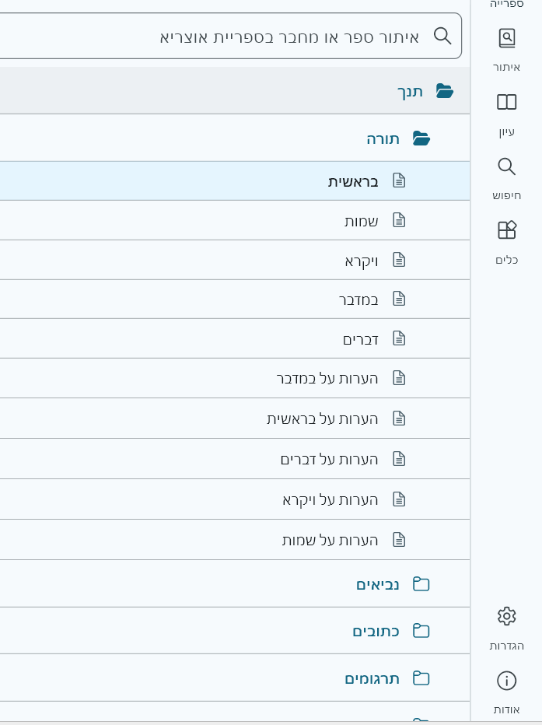
Task: Click the document icon beside שמות
Action: 399,220
